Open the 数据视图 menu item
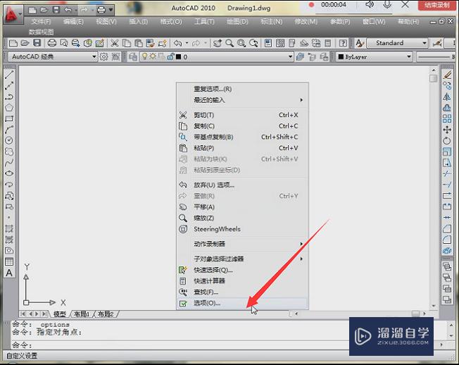459x365 pixels. [41, 32]
